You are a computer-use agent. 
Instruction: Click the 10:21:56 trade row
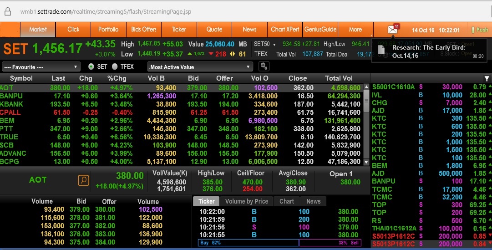coord(279,227)
